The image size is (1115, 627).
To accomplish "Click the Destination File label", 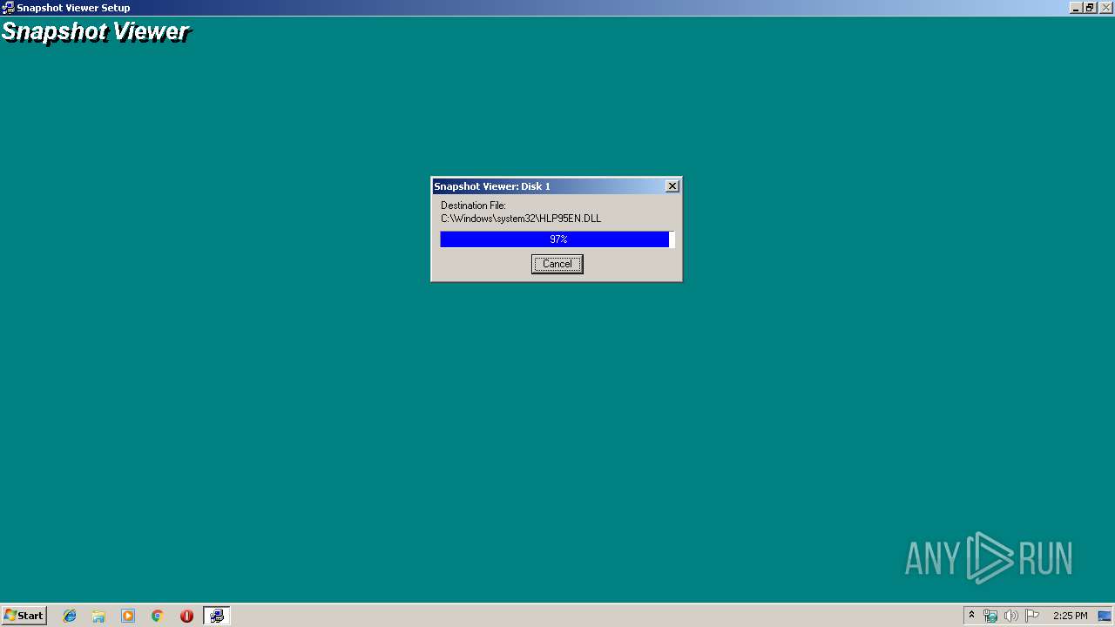I will pyautogui.click(x=473, y=206).
